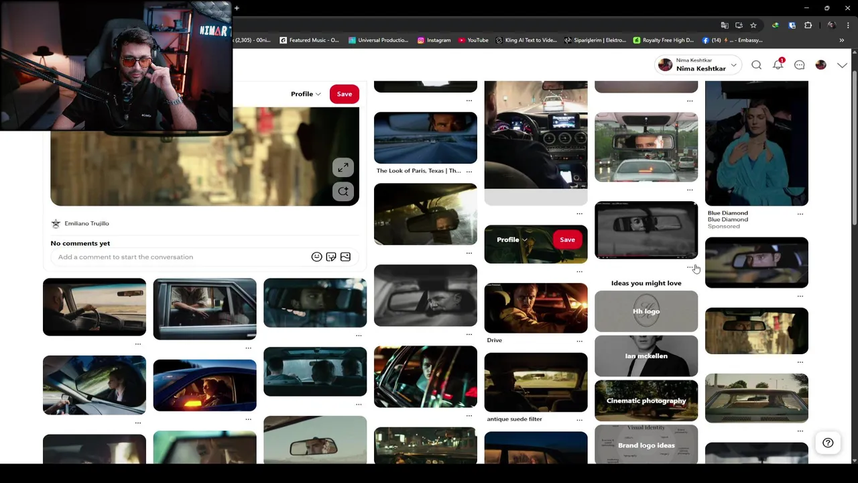Open more options for Blue Diamond pin
This screenshot has height=483, width=858.
click(800, 214)
